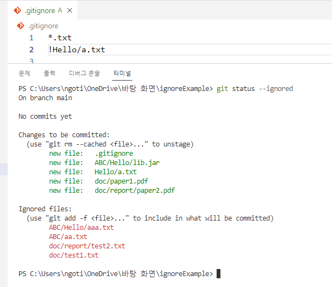The height and width of the screenshot is (287, 332).
Task: Click the 'git add -f' hint line
Action: point(150,218)
